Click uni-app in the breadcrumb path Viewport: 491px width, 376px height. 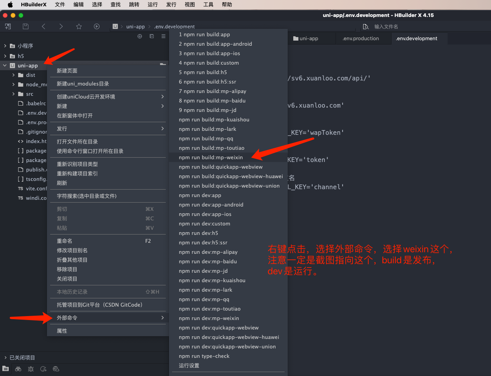click(135, 26)
